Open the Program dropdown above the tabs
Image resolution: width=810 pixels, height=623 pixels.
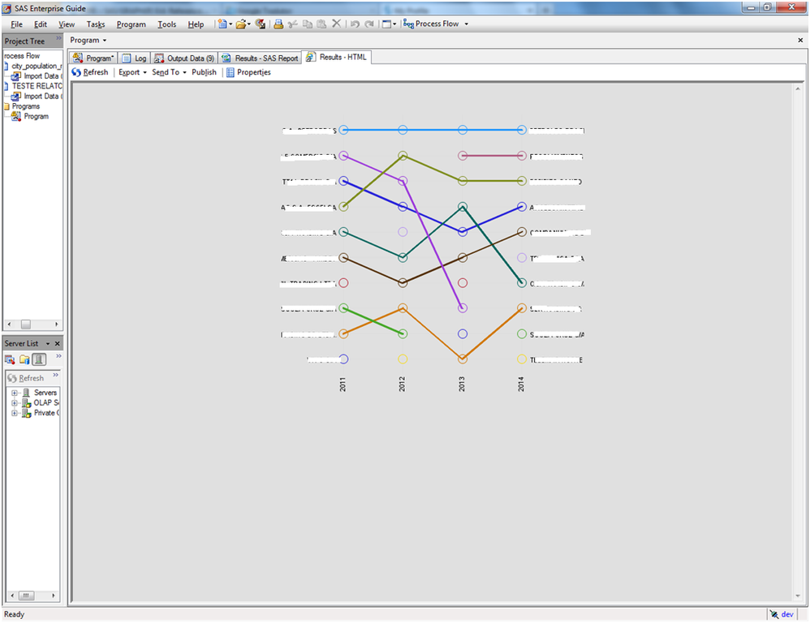tap(88, 41)
